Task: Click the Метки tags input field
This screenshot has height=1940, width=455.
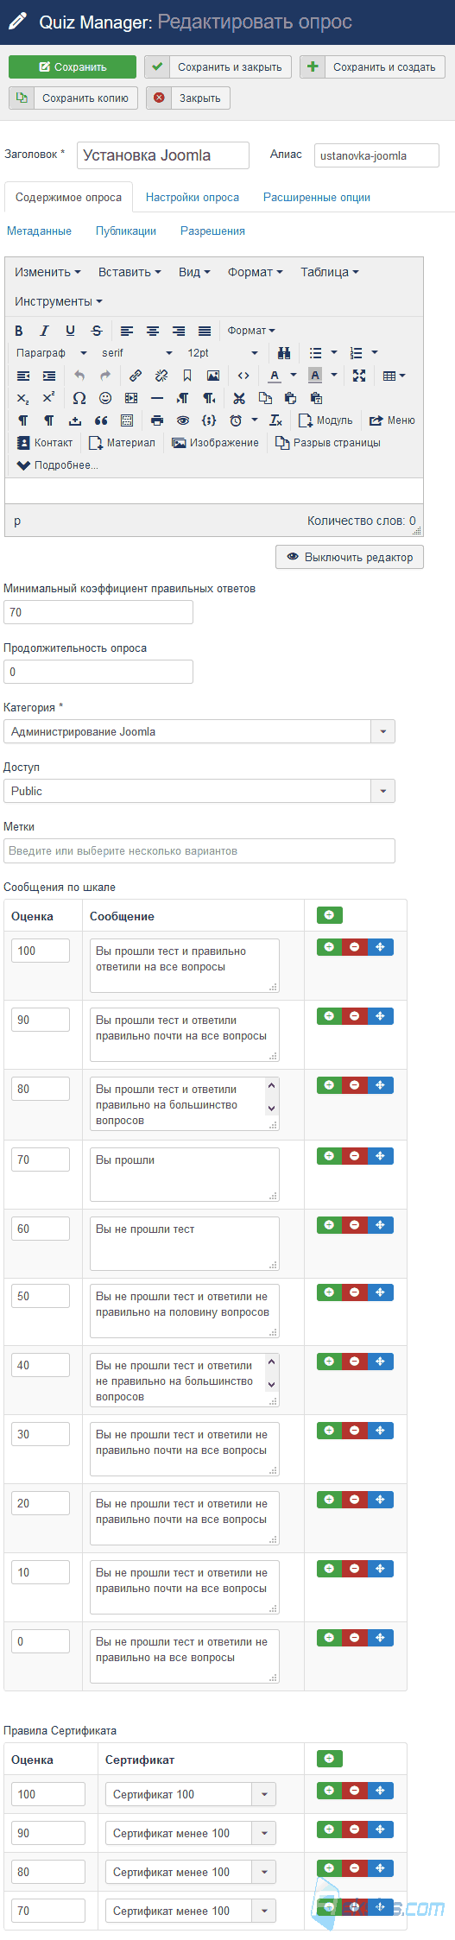Action: [x=199, y=850]
